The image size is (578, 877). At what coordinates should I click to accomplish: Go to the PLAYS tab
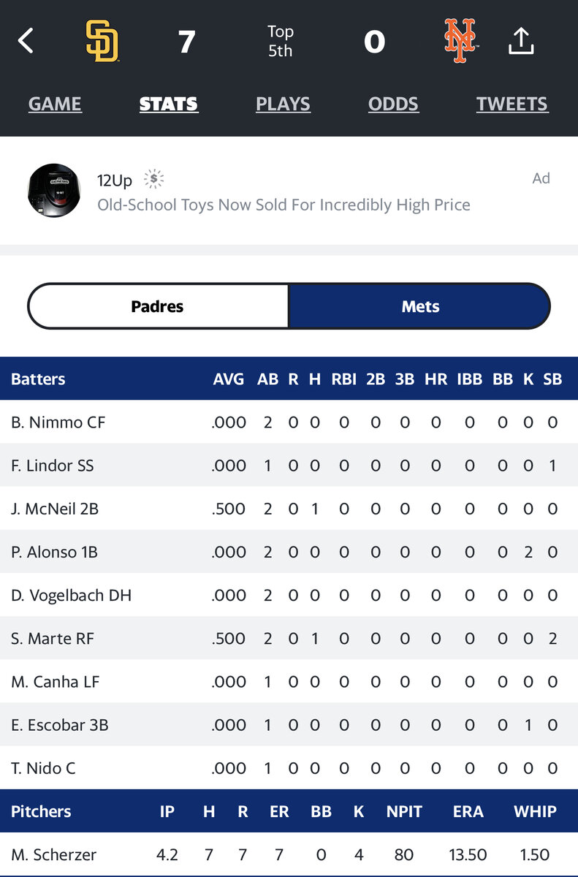click(283, 105)
